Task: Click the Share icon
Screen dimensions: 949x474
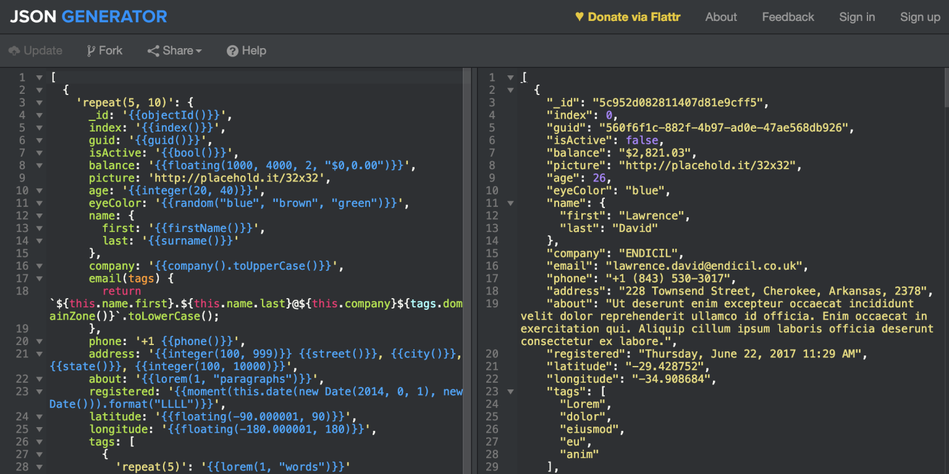Action: coord(153,50)
